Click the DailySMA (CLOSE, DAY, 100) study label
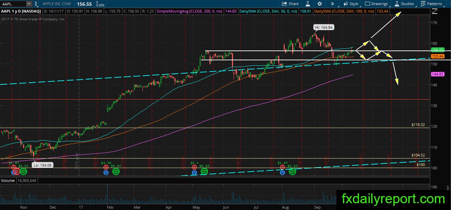Image resolution: width=451 pixels, height=210 pixels. coord(344,12)
